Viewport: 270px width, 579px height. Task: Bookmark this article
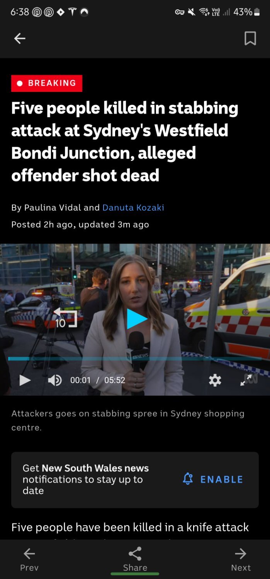tap(250, 38)
